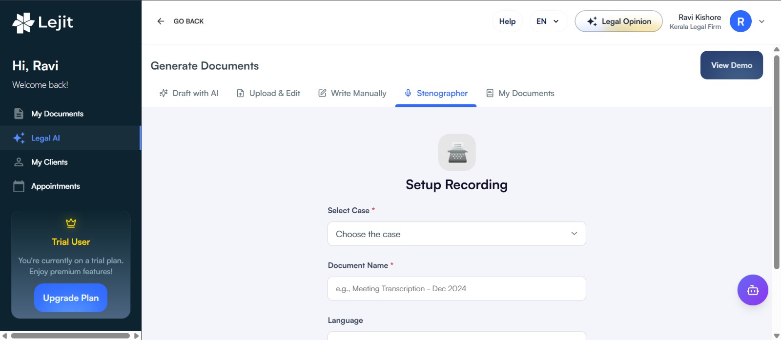Open My Clients from the sidebar
The height and width of the screenshot is (340, 781).
(x=49, y=162)
